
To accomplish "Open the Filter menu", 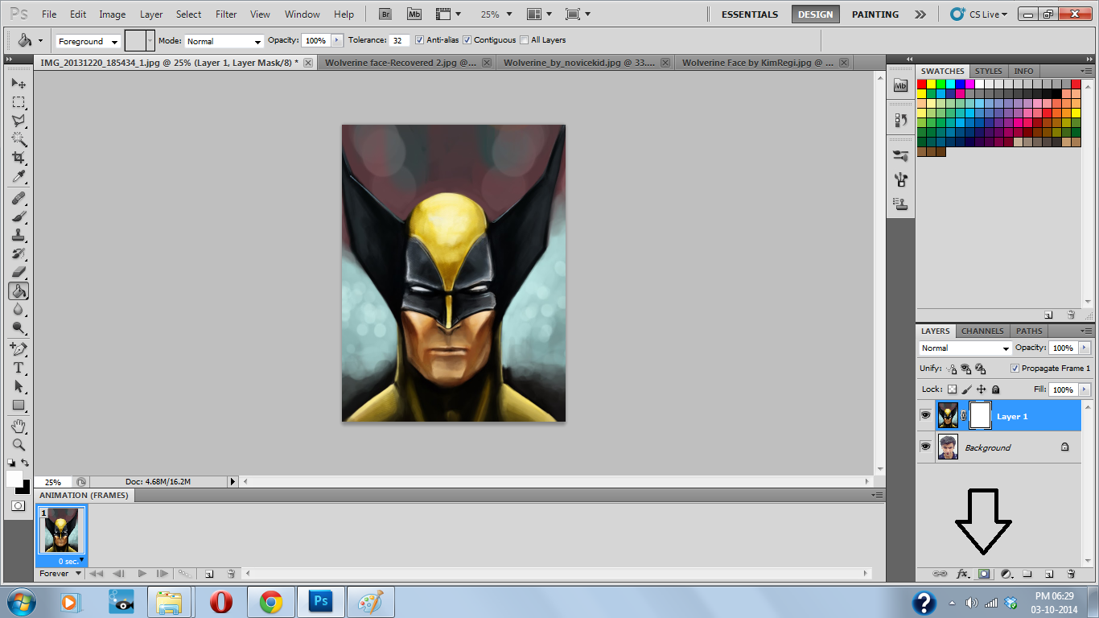I will point(226,14).
